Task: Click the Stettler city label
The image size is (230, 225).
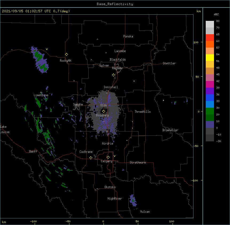Action: [169, 63]
